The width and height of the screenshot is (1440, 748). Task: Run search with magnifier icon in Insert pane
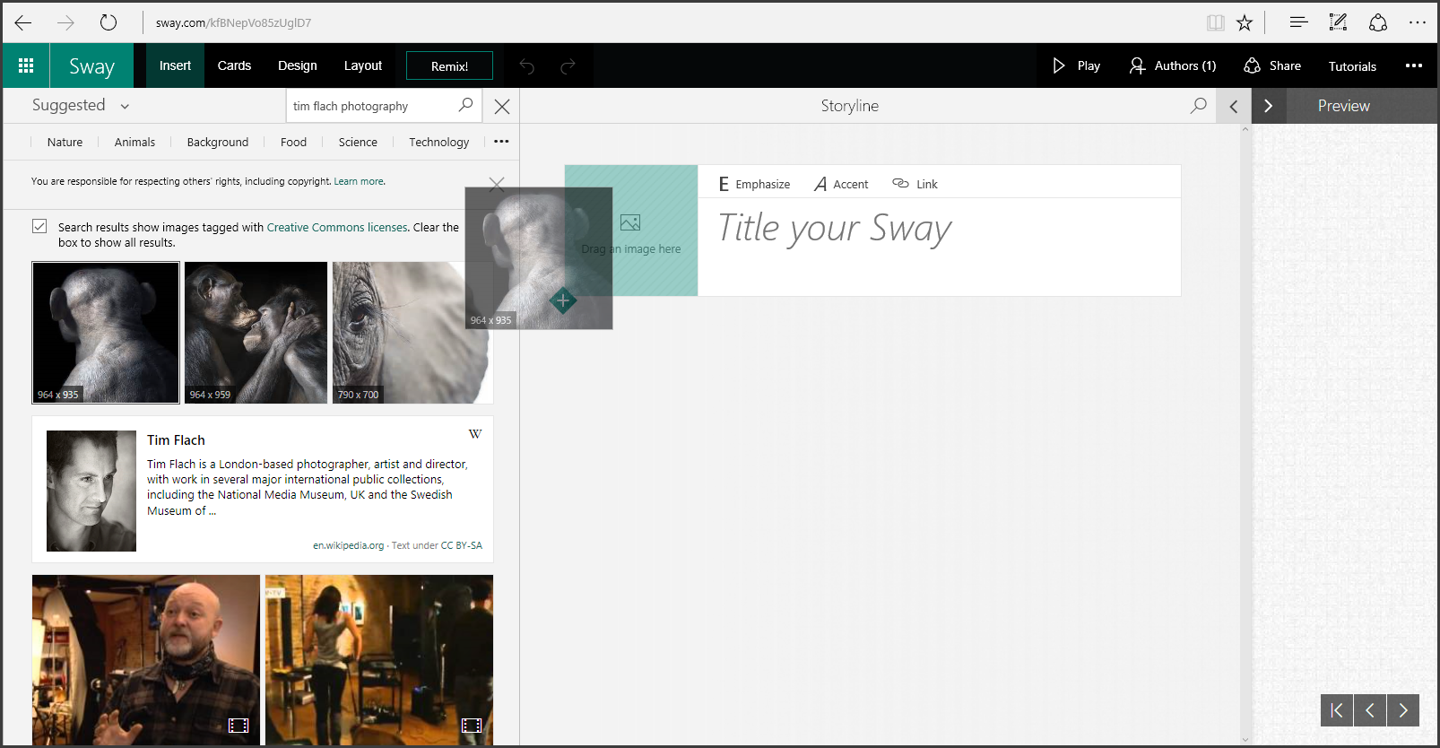(x=465, y=105)
